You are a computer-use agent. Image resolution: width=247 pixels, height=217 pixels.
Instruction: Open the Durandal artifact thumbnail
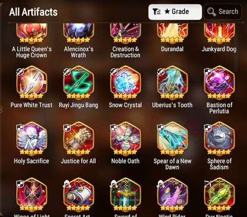pos(172,33)
